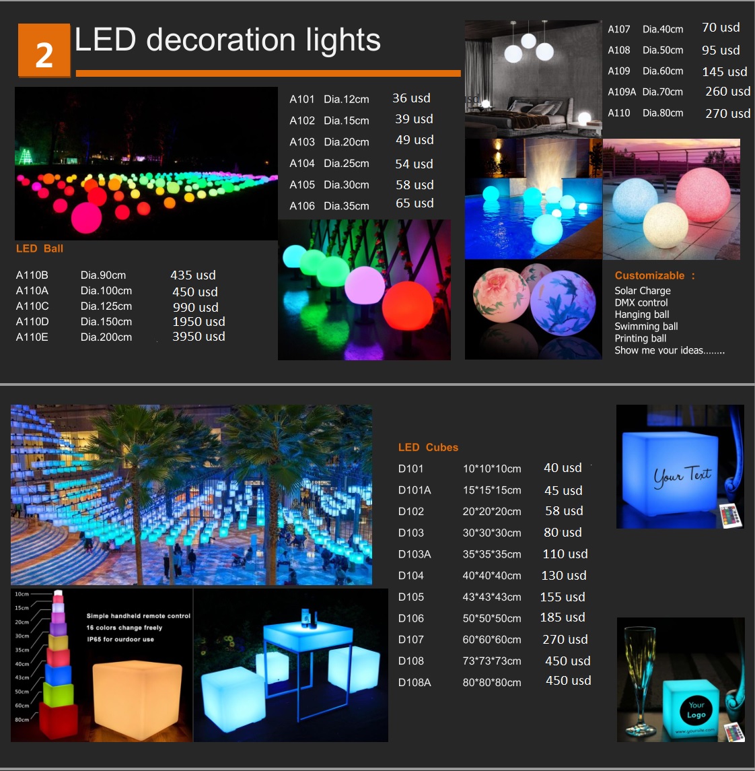Select the A110B product code
This screenshot has height=771, width=755.
click(32, 275)
